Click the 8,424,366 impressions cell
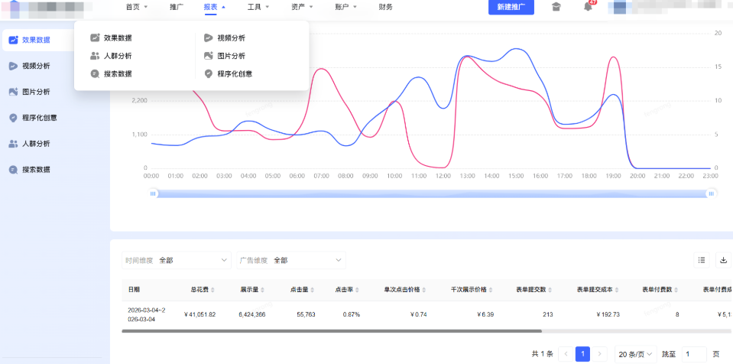The height and width of the screenshot is (364, 733). pos(252,314)
